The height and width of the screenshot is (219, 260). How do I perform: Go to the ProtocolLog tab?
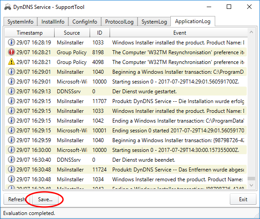click(x=119, y=22)
